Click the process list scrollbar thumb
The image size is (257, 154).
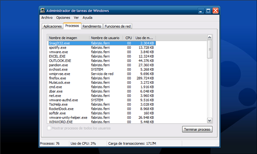tap(209, 49)
